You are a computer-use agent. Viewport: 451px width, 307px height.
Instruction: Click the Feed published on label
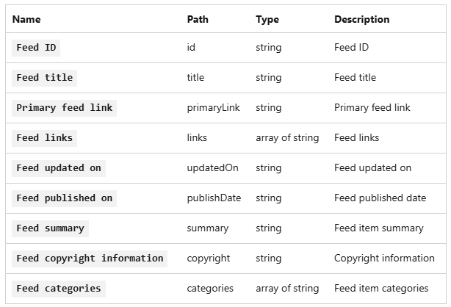pyautogui.click(x=65, y=198)
